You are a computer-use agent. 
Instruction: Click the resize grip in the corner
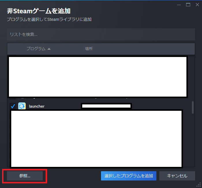pos(199,185)
